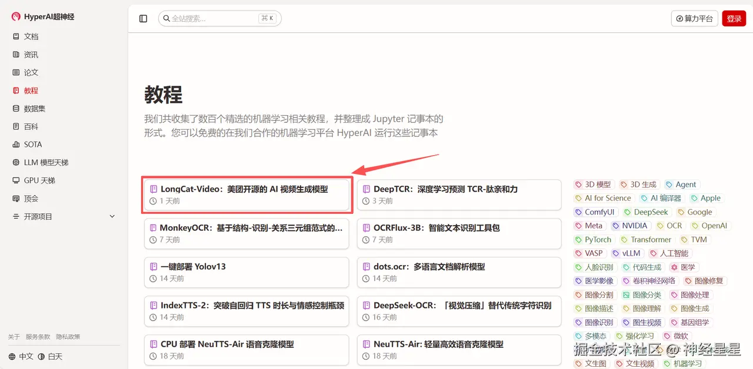The width and height of the screenshot is (753, 369).
Task: Filter by the NVIDIA tag
Action: coord(630,226)
